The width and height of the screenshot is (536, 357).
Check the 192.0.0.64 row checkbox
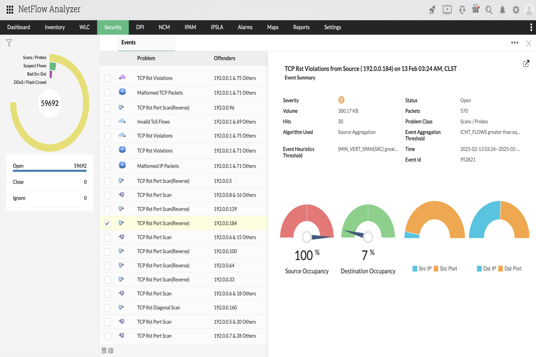point(108,265)
